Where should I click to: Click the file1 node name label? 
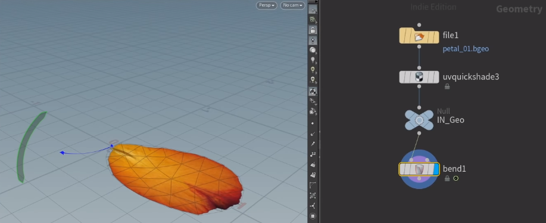point(451,35)
